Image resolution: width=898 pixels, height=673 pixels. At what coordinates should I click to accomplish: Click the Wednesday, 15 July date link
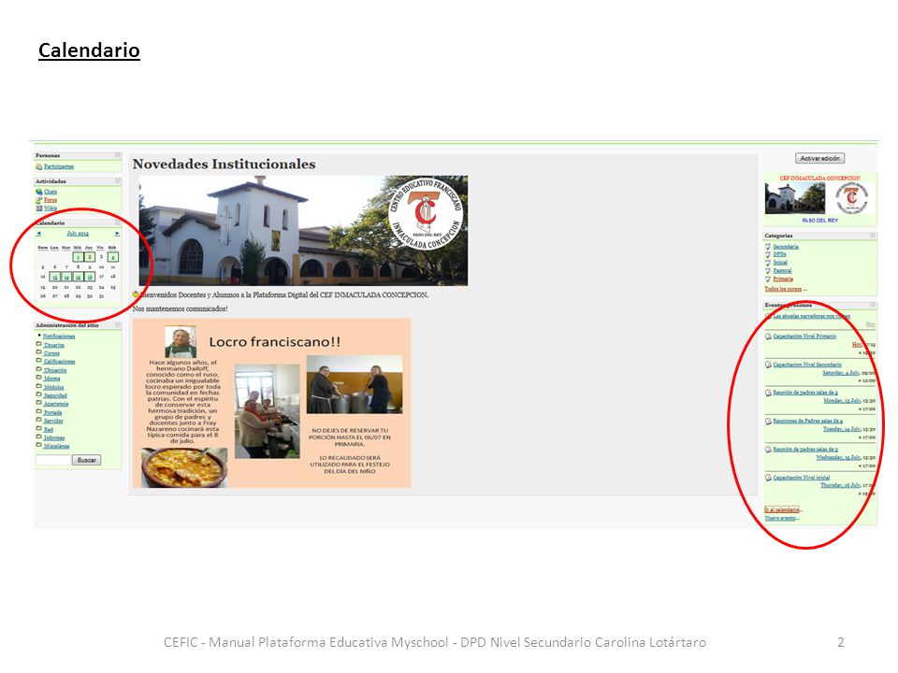coord(838,457)
